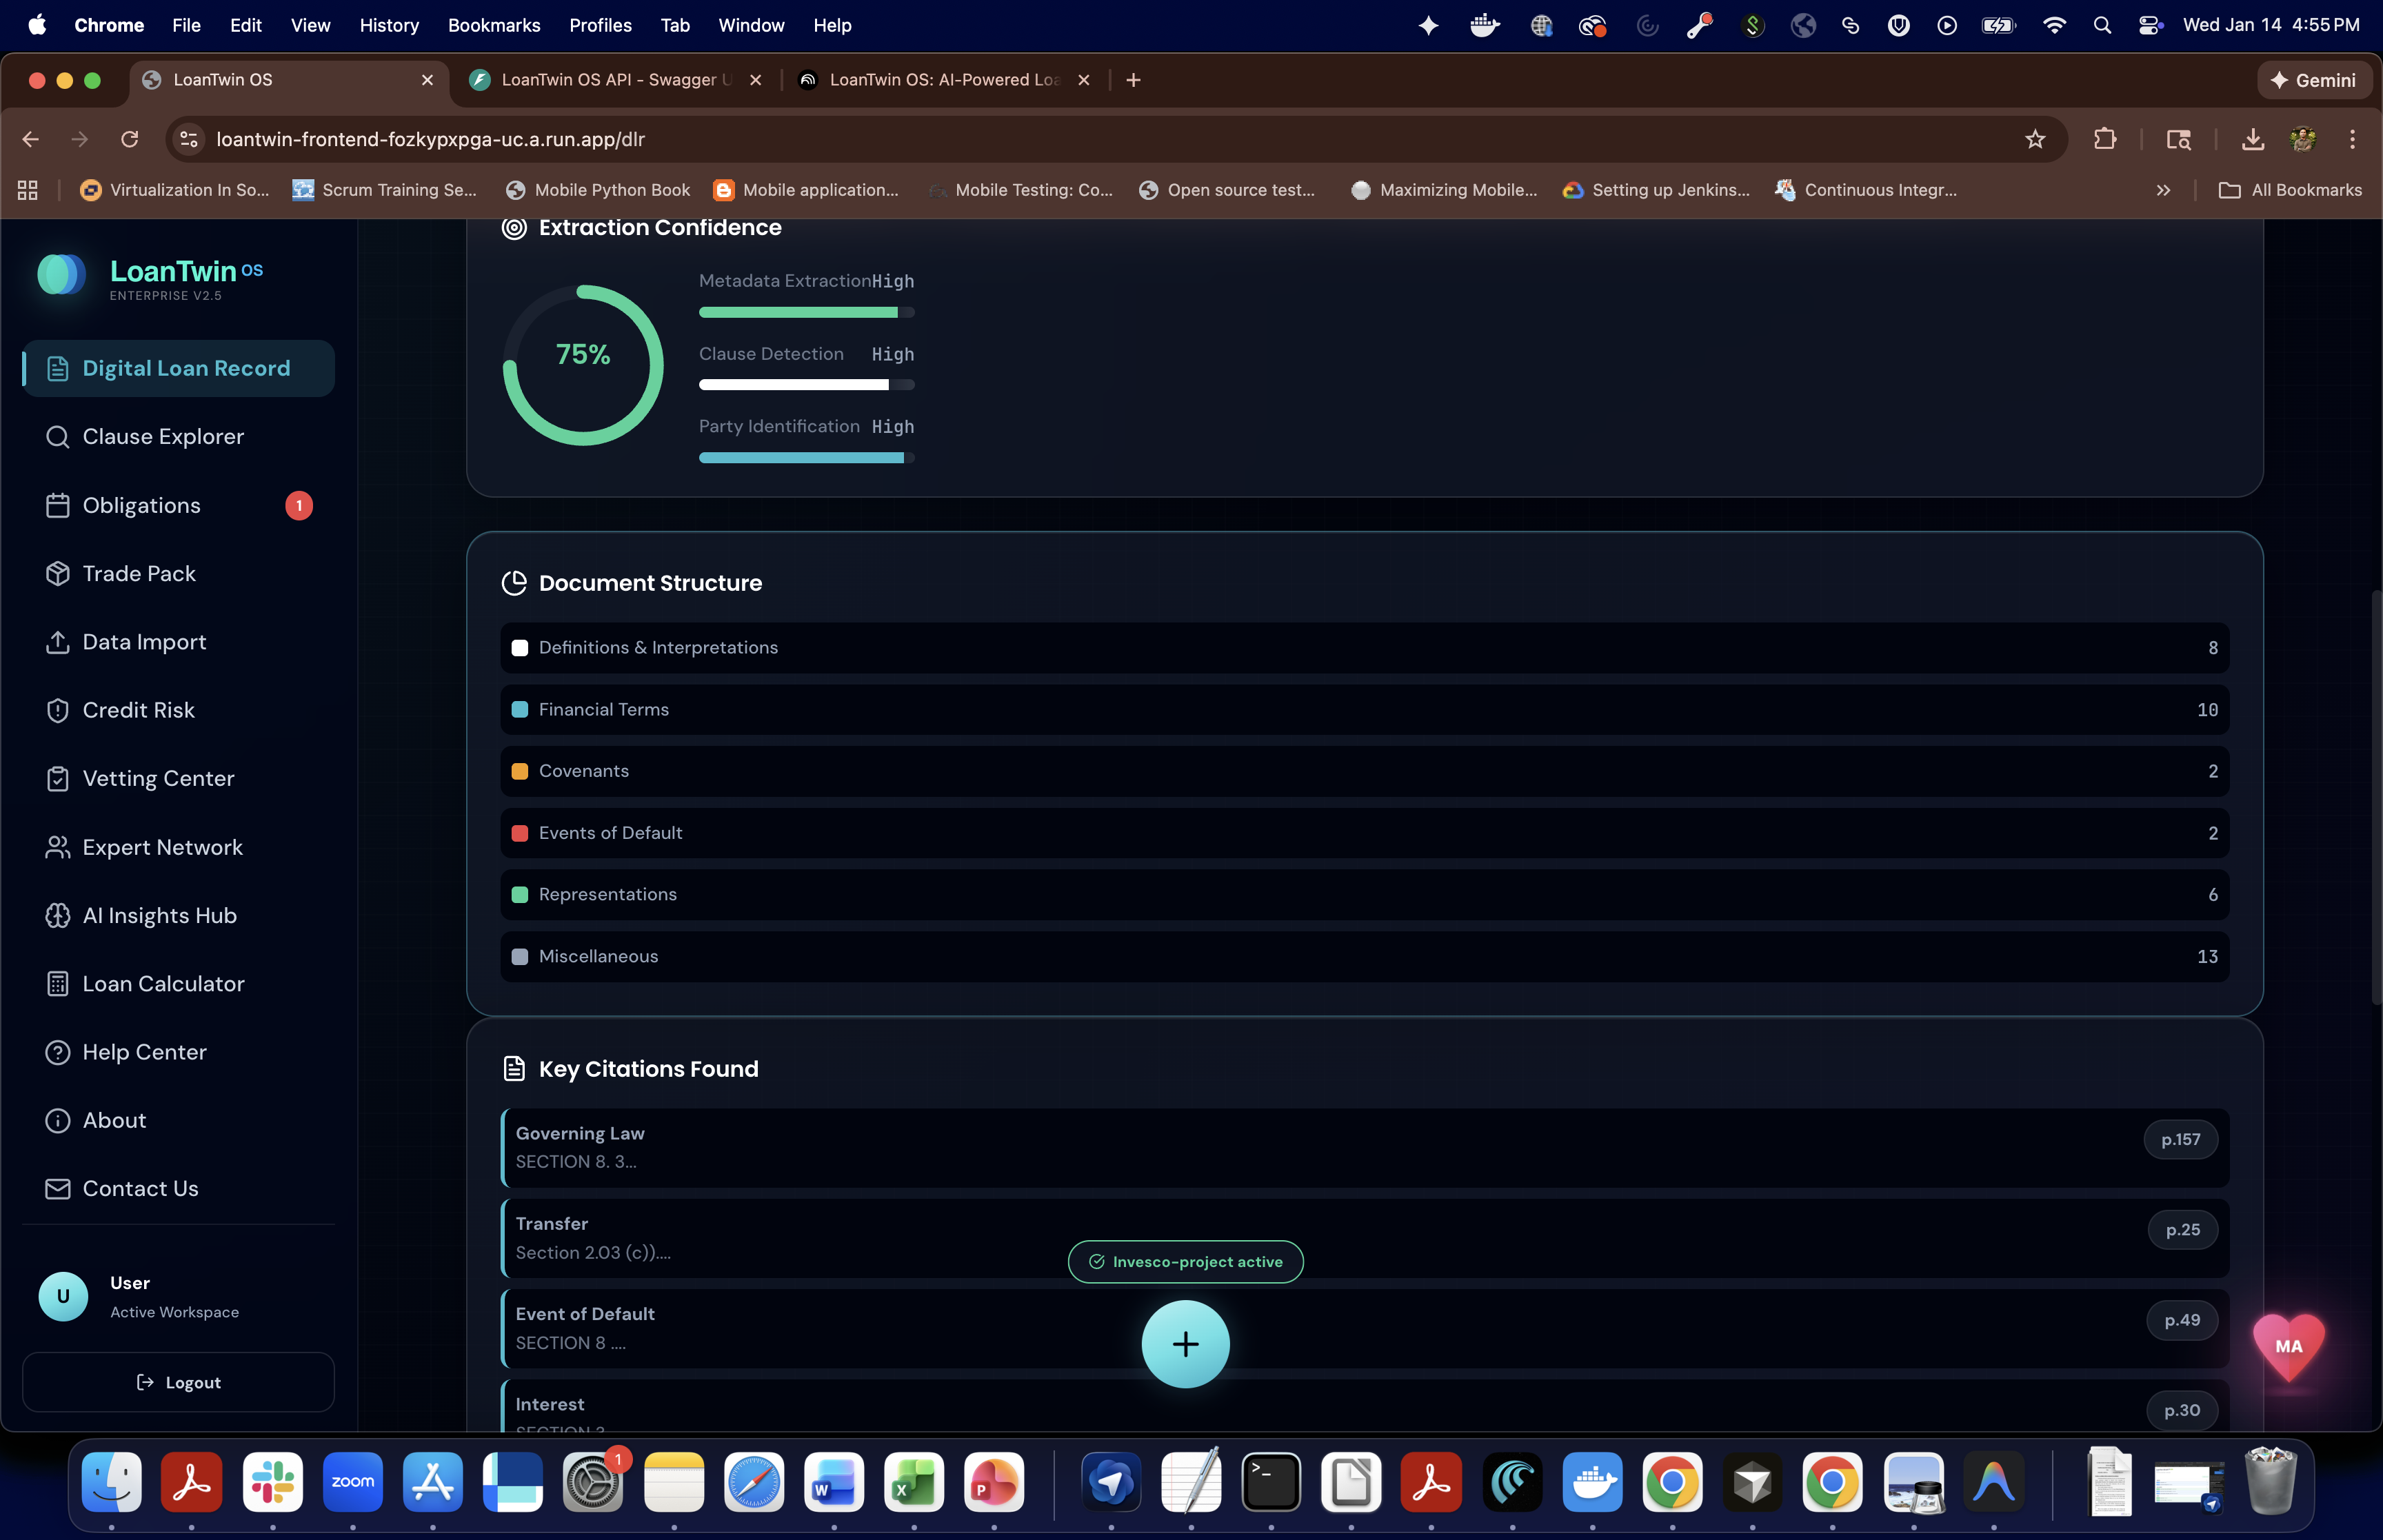This screenshot has width=2383, height=1540.
Task: Select Trade Pack box icon
Action: coord(57,574)
